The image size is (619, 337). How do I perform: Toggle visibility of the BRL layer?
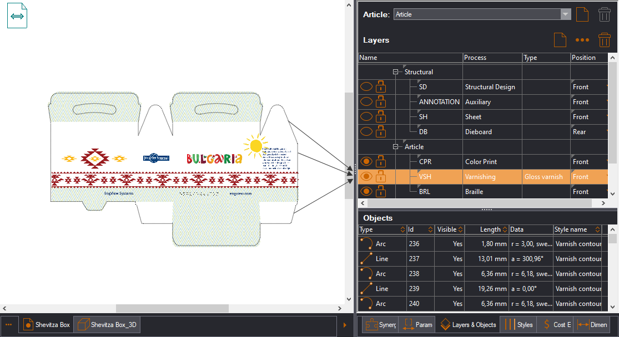click(366, 192)
